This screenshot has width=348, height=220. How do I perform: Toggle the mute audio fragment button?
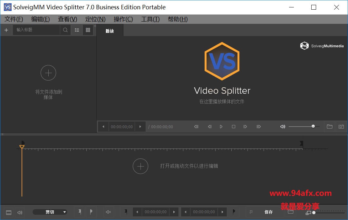click(108, 212)
